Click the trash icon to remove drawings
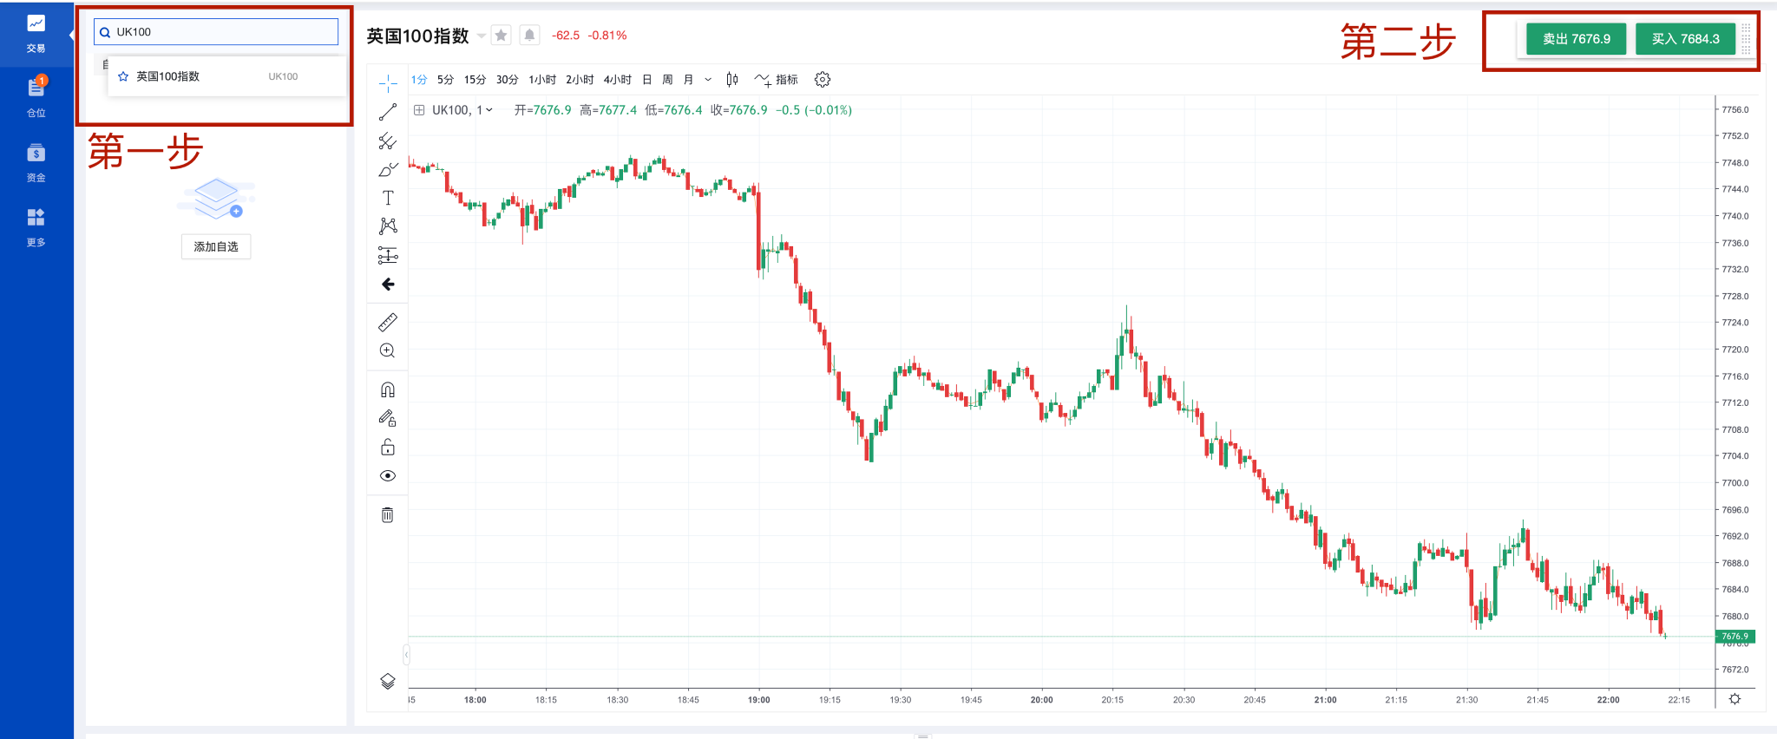This screenshot has width=1777, height=739. (x=388, y=515)
